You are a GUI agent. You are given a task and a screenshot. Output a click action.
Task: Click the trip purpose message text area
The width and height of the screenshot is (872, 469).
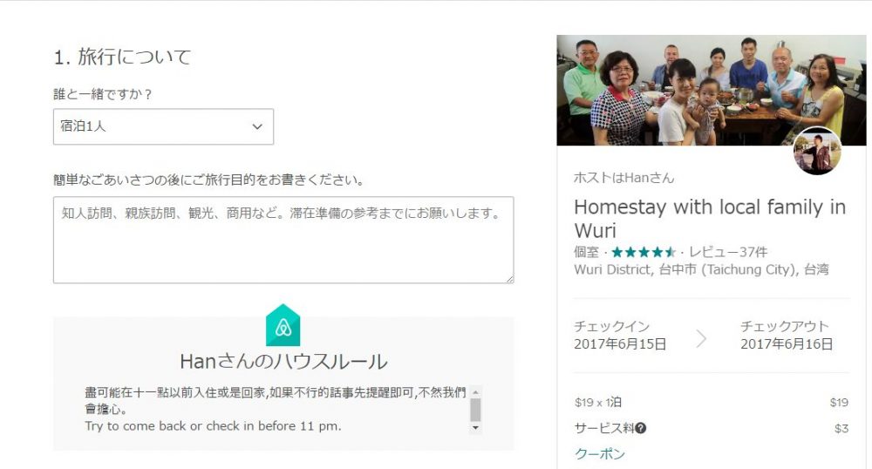coord(283,240)
